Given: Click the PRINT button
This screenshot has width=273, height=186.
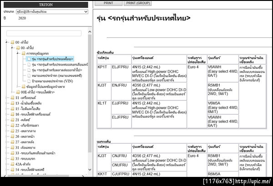Looking at the screenshot, I should [x=108, y=3].
